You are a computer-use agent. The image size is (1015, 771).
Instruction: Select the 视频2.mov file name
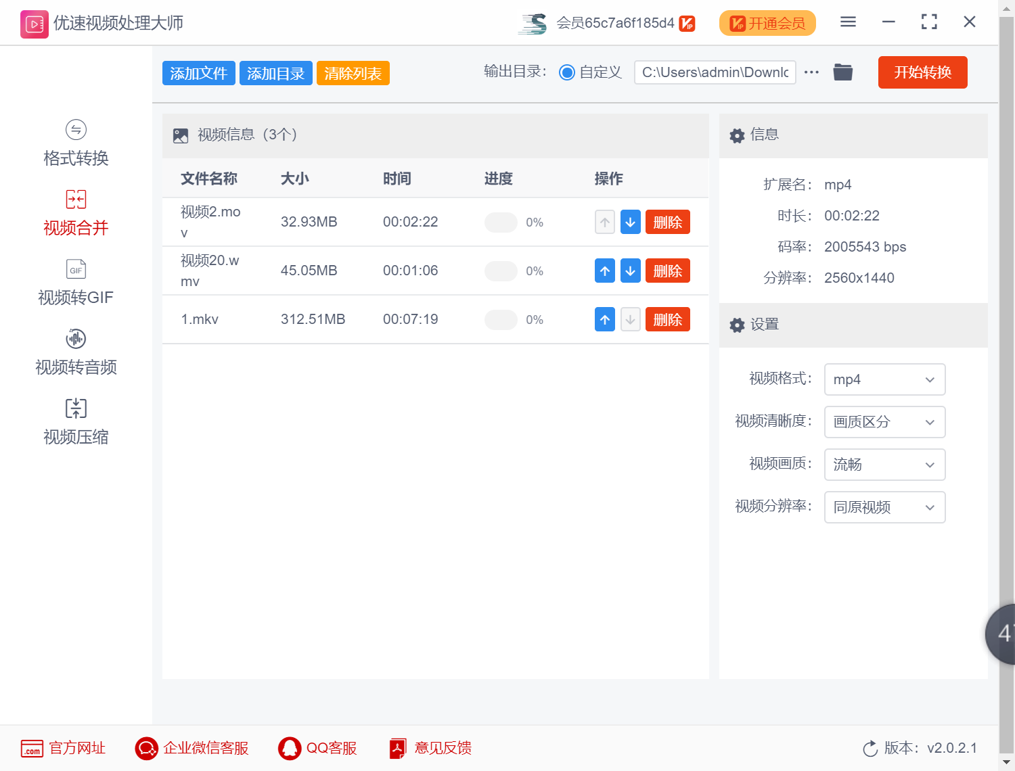210,222
